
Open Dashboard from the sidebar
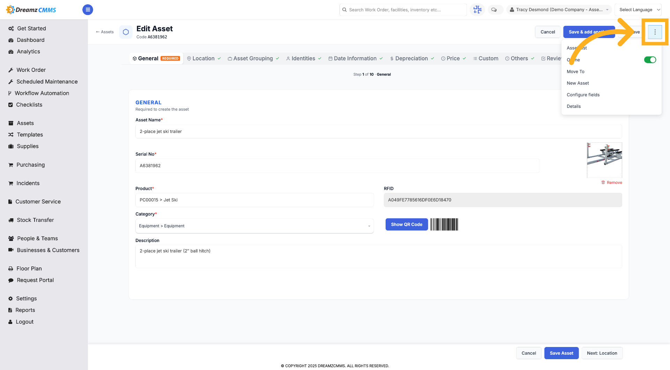pos(31,40)
